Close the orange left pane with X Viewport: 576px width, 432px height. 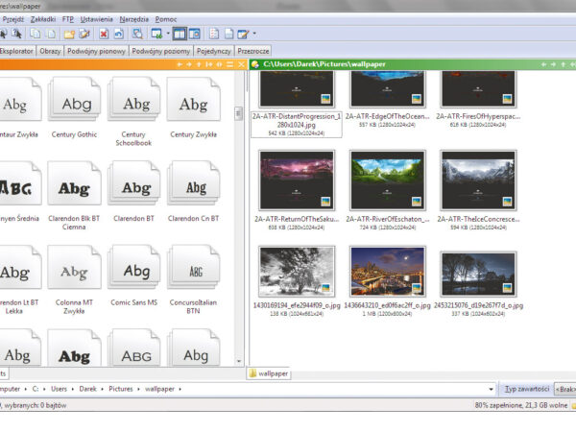(242, 64)
